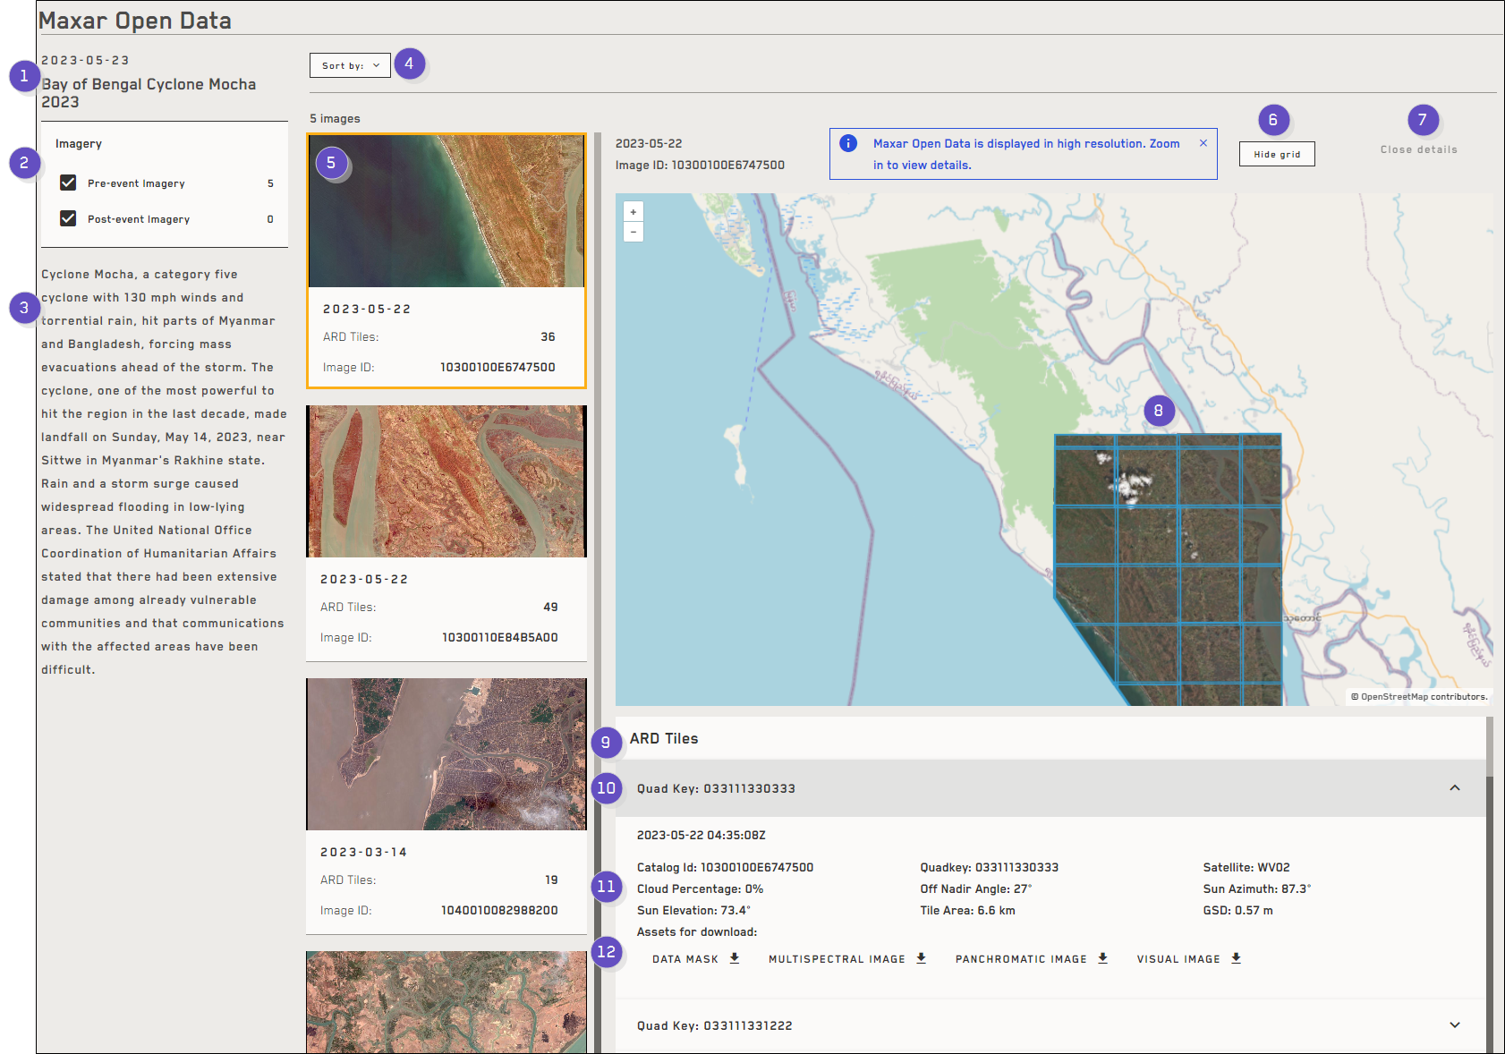Click the Hide grid button
Screen dimensions: 1505x1054
[x=1277, y=154]
